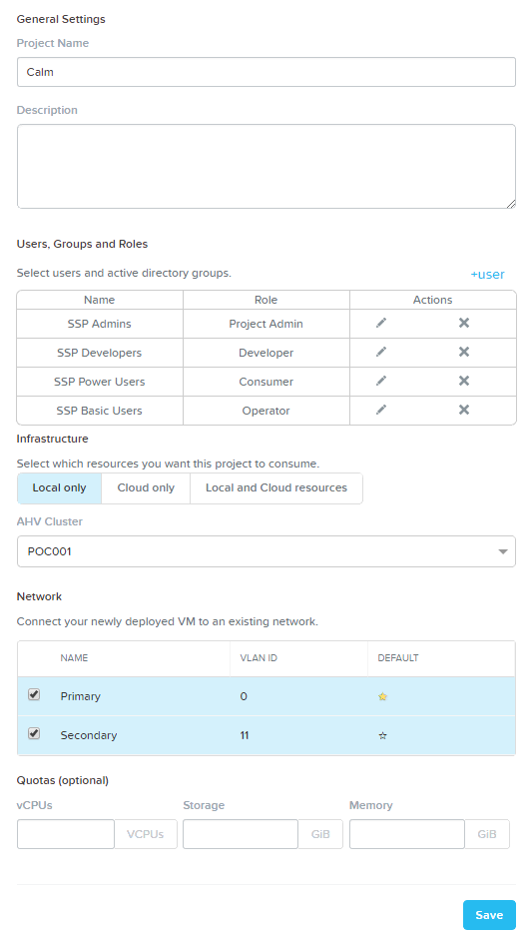
Task: Open the AHV Cluster POC001 dropdown
Action: click(x=266, y=551)
